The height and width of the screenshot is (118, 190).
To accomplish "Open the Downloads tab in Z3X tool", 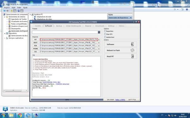I will 100,26.
